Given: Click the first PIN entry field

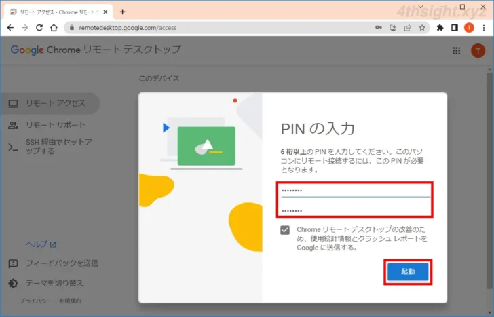Looking at the screenshot, I should (356, 191).
